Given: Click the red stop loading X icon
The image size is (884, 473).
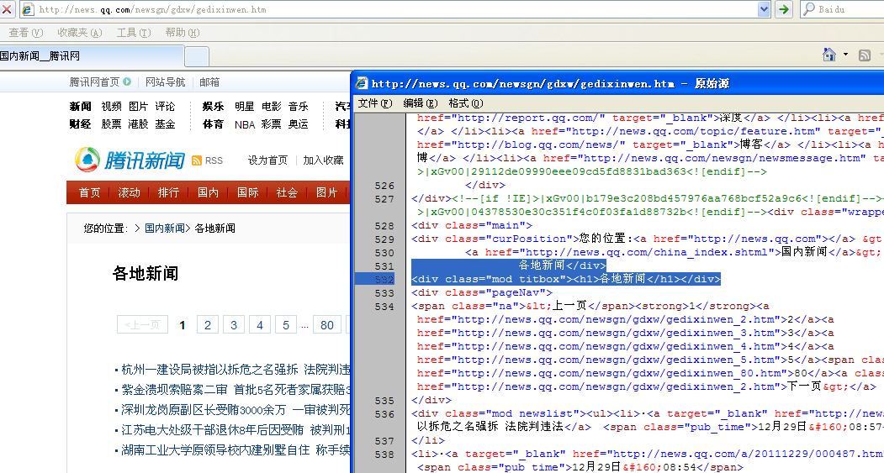Looking at the screenshot, I should (6, 9).
